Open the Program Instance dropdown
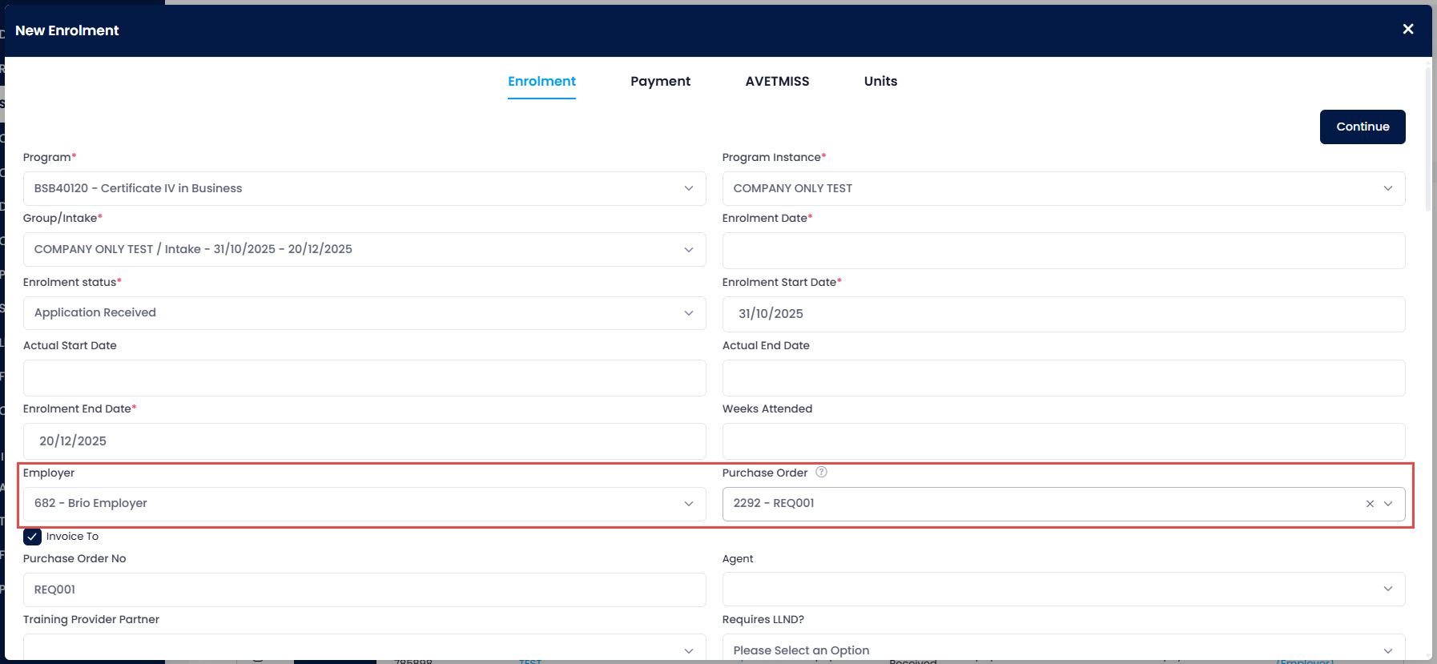 click(x=1064, y=188)
